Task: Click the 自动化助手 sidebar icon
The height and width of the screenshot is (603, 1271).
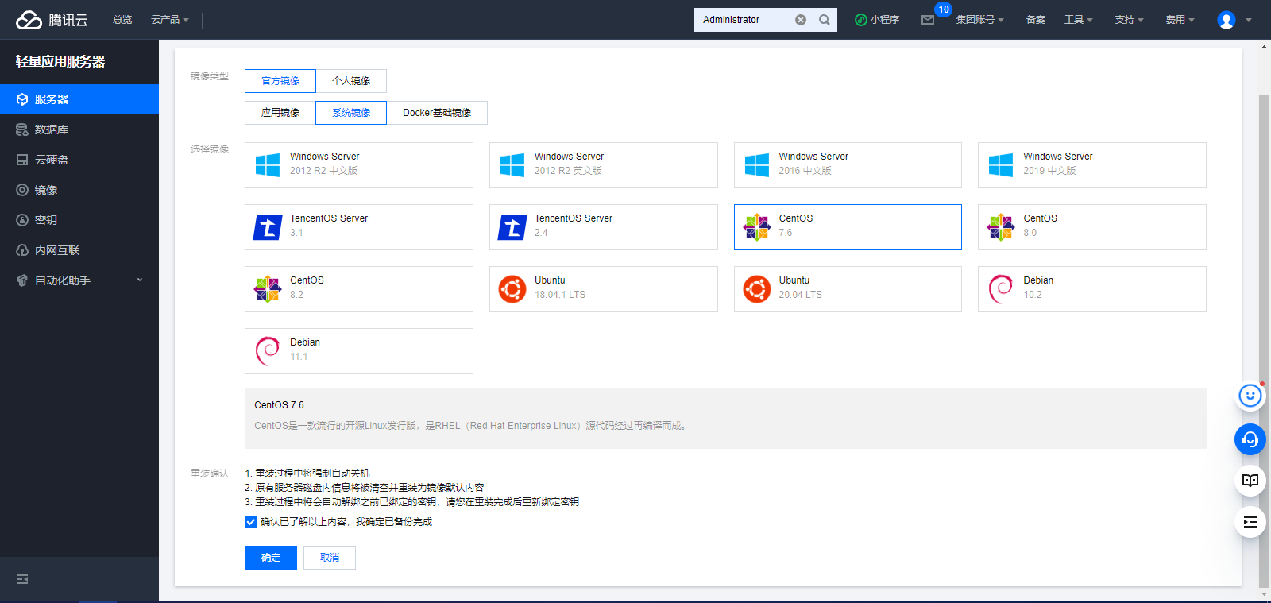Action: click(22, 280)
